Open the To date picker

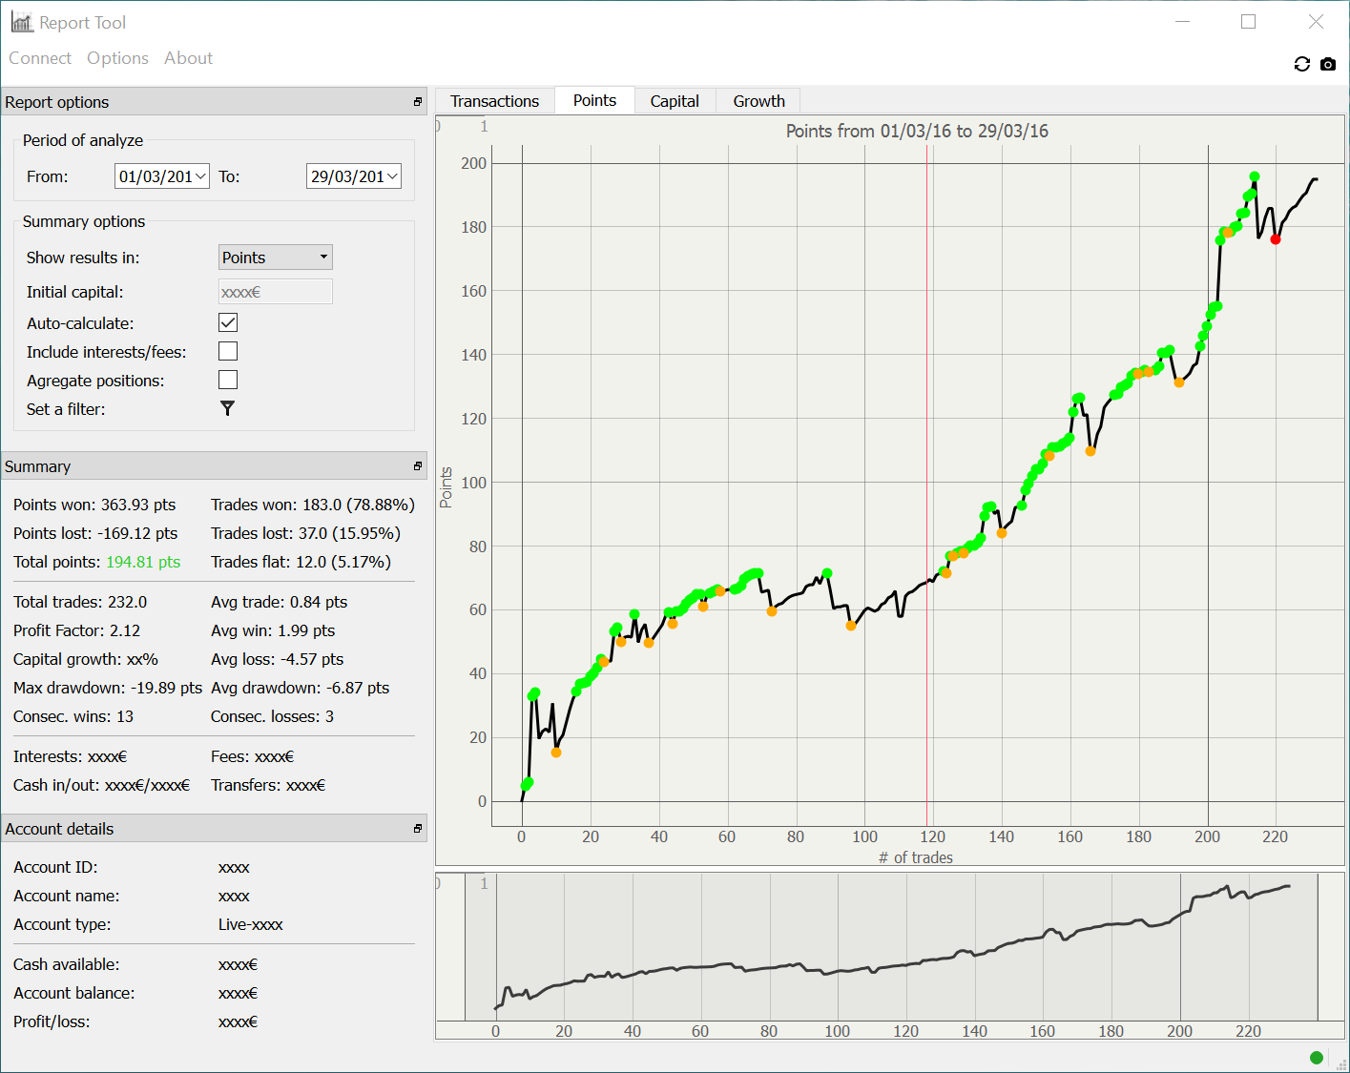click(x=392, y=176)
